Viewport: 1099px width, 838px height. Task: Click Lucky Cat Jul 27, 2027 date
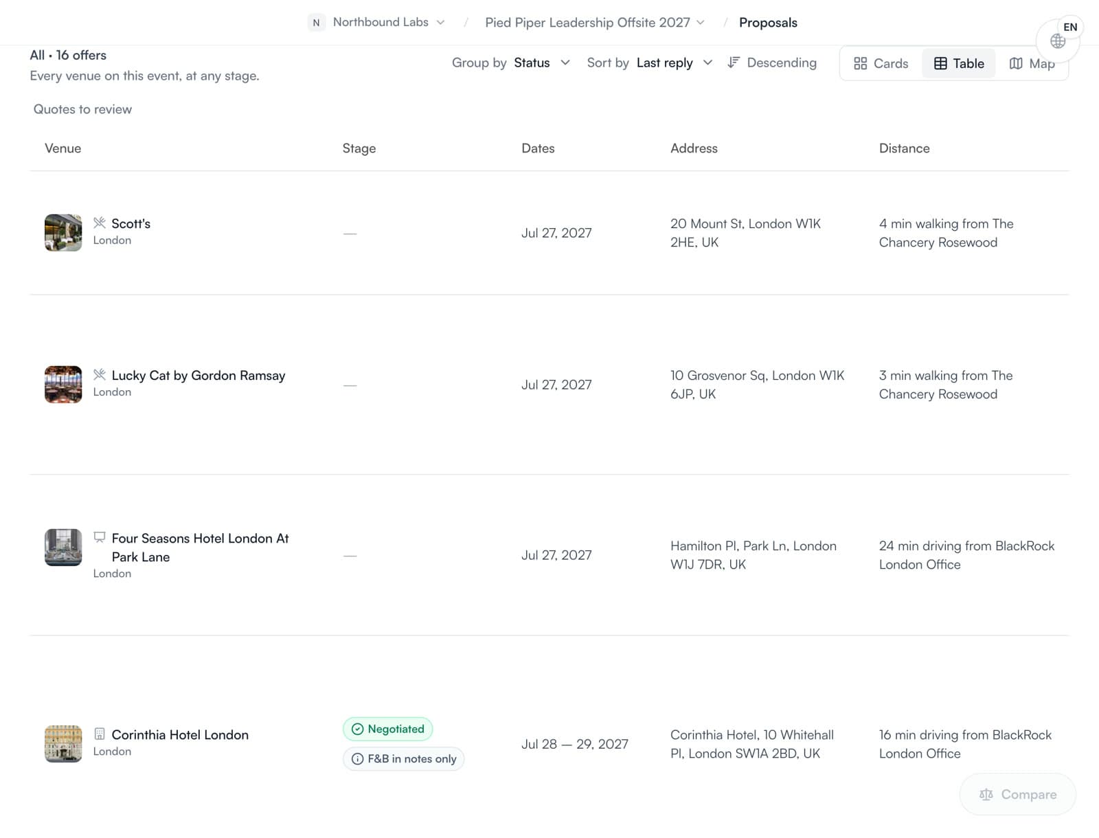[x=556, y=385]
